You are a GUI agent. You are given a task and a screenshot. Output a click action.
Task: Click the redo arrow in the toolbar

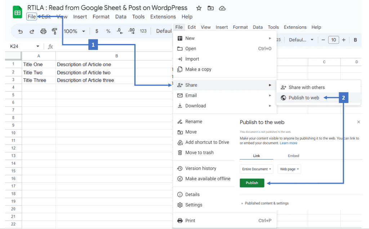(x=32, y=31)
